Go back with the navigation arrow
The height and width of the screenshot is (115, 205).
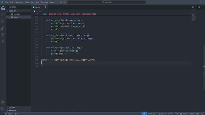pyautogui.click(x=61, y=2)
